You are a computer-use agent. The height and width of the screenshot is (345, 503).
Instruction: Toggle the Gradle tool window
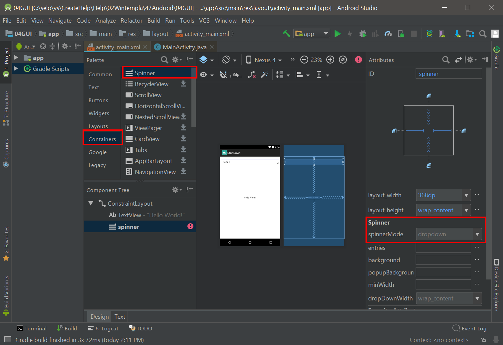tap(496, 58)
